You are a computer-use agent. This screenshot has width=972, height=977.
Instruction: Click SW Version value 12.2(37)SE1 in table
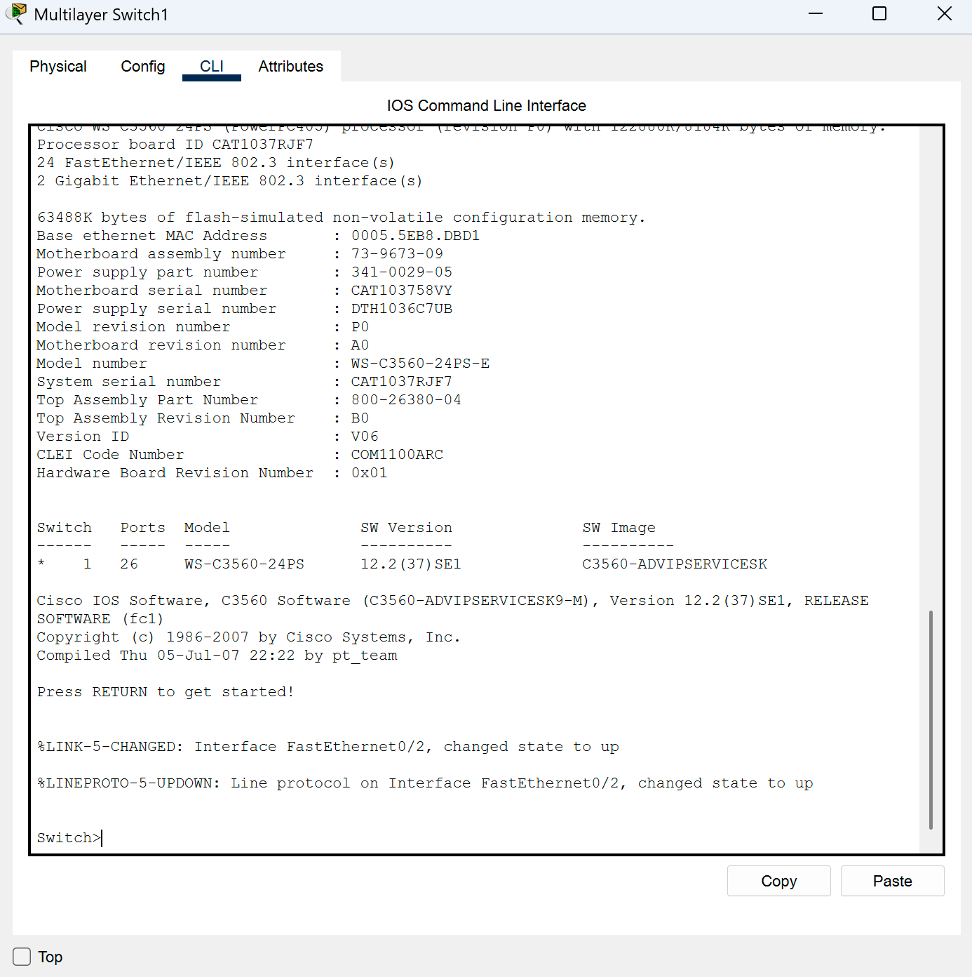click(411, 564)
